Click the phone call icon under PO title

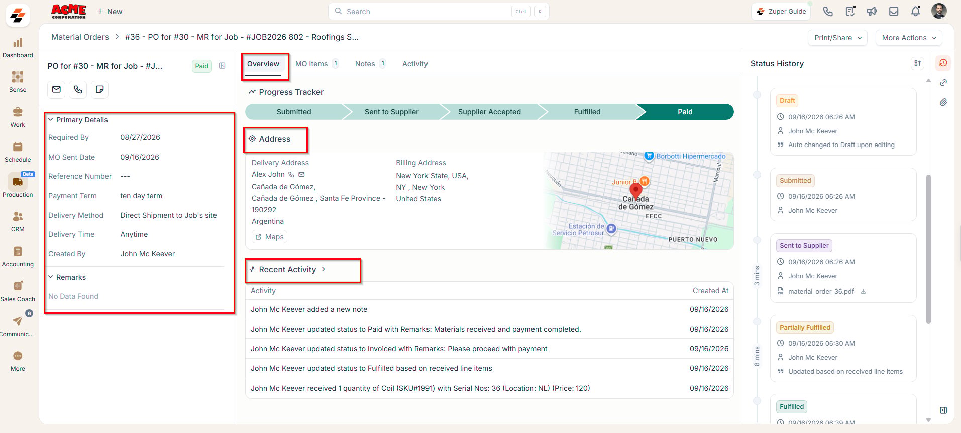tap(78, 89)
